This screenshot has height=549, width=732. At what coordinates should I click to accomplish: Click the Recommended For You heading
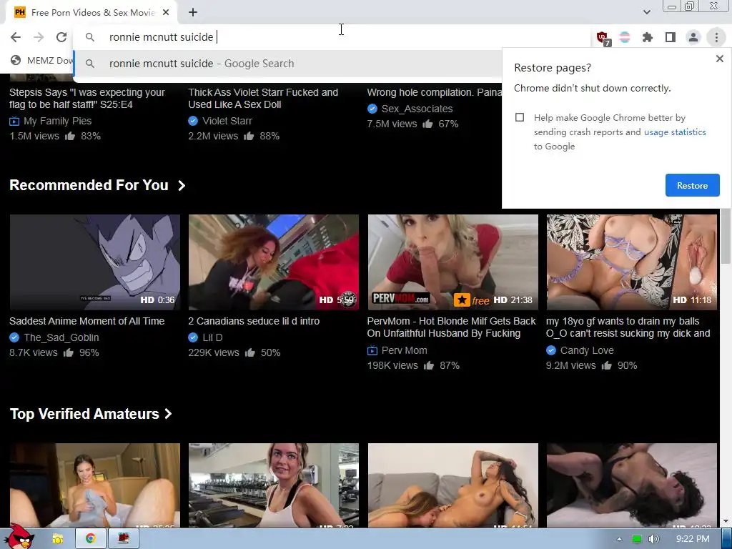(89, 185)
